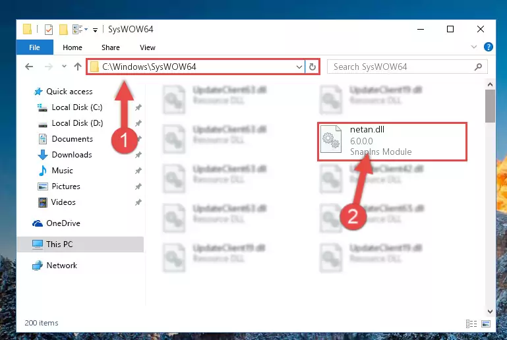Click the pin icon beside Local Disk (C:)
Image resolution: width=507 pixels, height=340 pixels.
pos(138,107)
